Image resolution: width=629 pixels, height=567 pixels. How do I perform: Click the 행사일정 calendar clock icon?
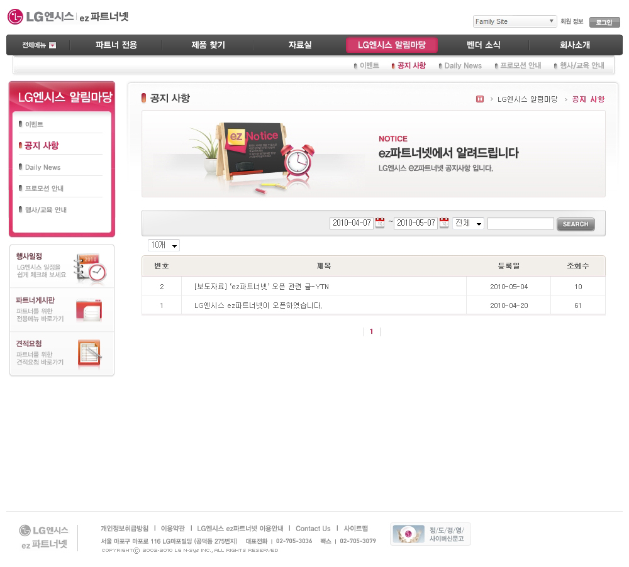(x=89, y=268)
